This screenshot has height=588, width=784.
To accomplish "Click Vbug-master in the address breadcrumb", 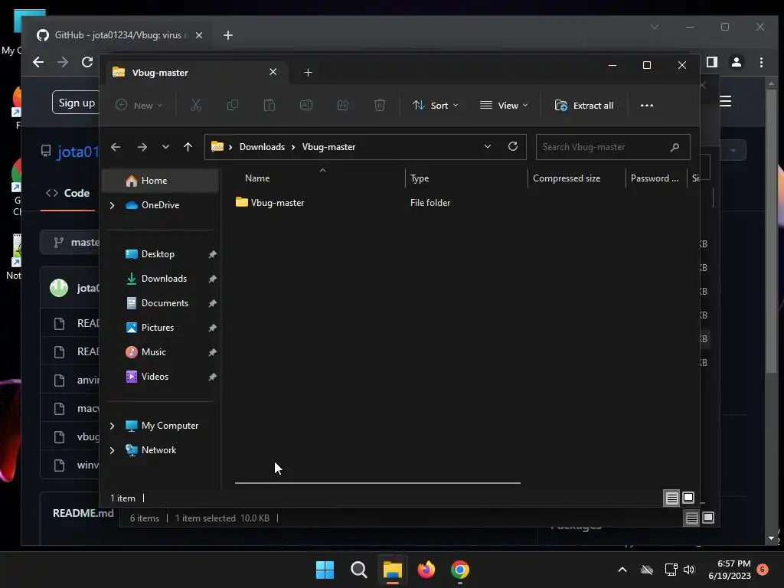I will (x=328, y=147).
